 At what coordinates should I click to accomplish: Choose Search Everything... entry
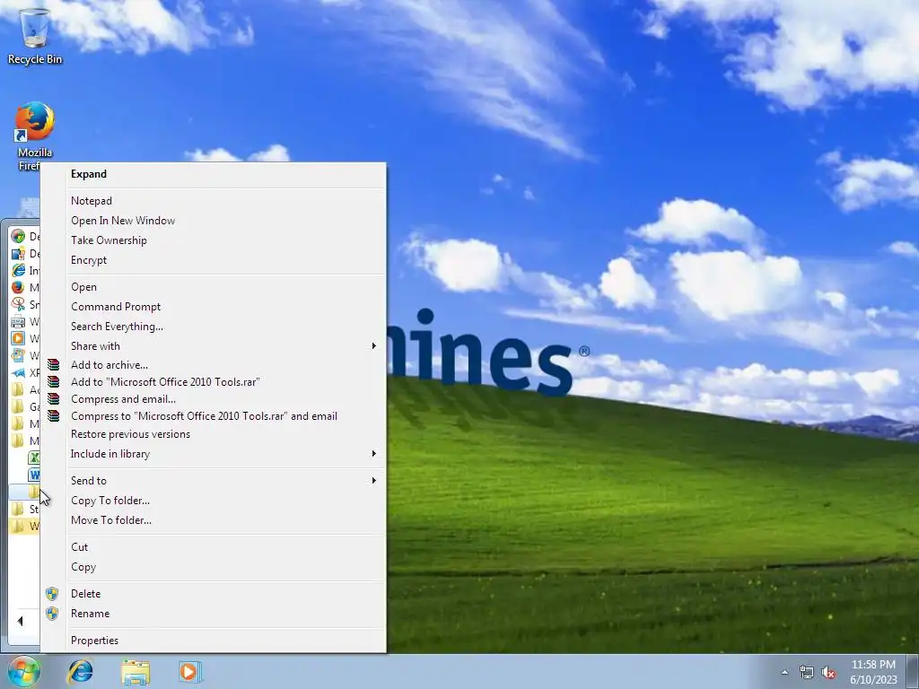pos(214,327)
